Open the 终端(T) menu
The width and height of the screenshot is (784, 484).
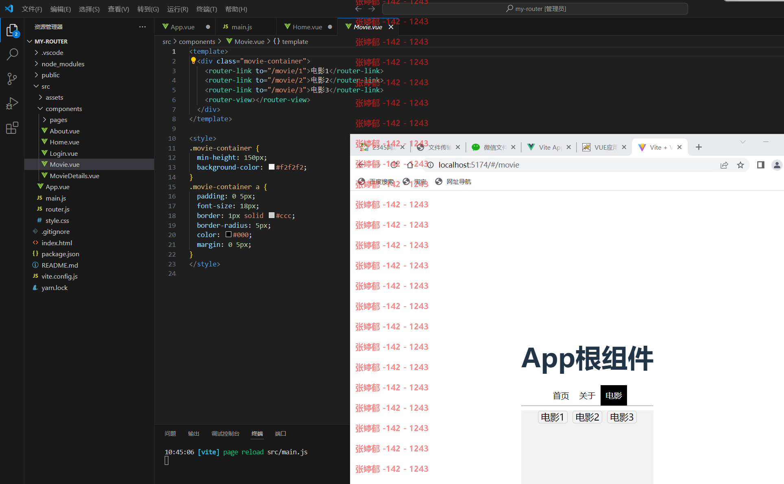coord(207,9)
